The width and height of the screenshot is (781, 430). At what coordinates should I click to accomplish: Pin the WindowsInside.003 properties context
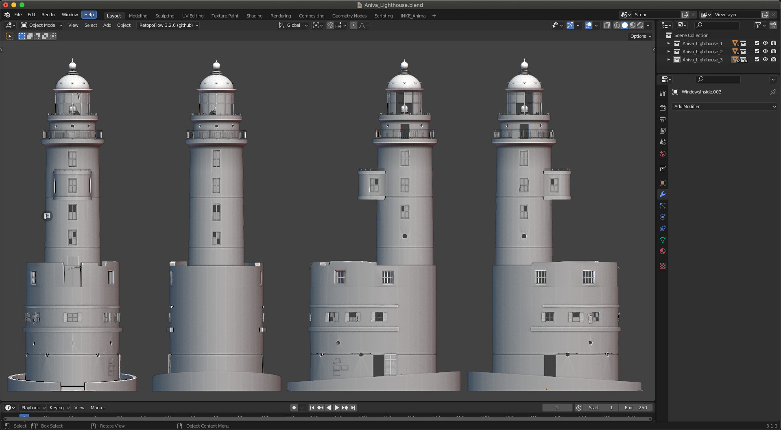pyautogui.click(x=773, y=92)
